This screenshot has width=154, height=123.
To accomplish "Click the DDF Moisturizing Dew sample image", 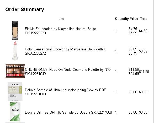I will 15,91.
